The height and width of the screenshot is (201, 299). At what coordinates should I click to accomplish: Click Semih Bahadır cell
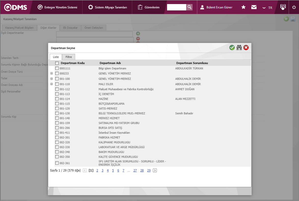pos(184,113)
